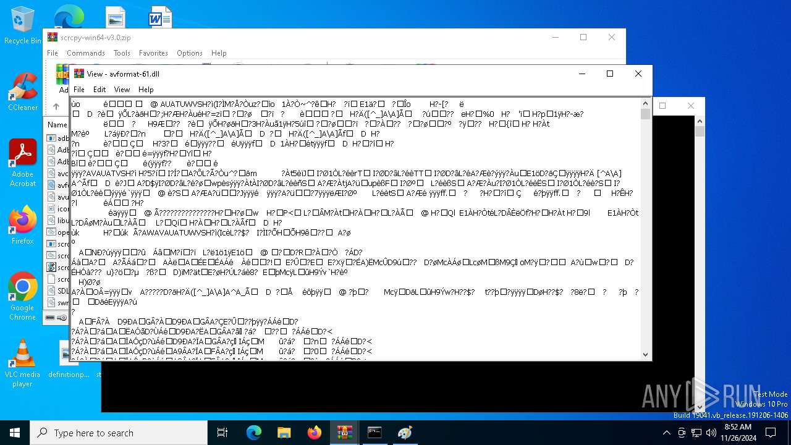Select the first adb file row icon in WinRAR
This screenshot has height=445, width=791.
click(51, 138)
